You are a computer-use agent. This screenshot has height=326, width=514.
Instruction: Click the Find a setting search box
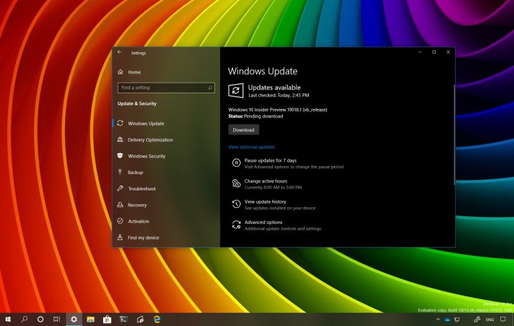pos(166,88)
